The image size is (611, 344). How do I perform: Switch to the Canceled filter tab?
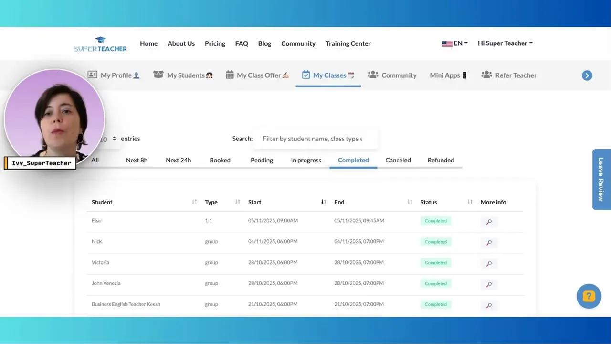pos(398,160)
